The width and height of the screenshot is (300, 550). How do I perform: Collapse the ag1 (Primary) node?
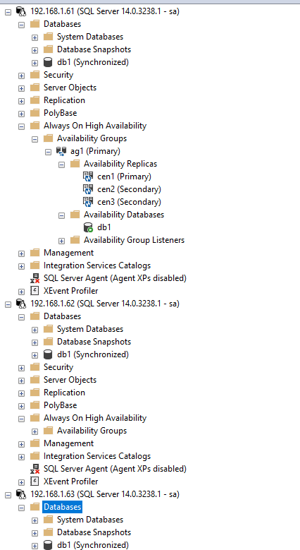point(49,153)
